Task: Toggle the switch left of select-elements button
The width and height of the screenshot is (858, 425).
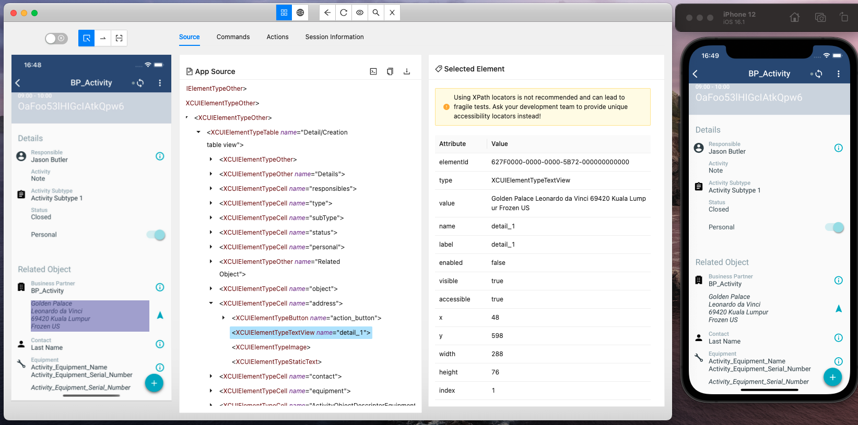Action: [56, 38]
